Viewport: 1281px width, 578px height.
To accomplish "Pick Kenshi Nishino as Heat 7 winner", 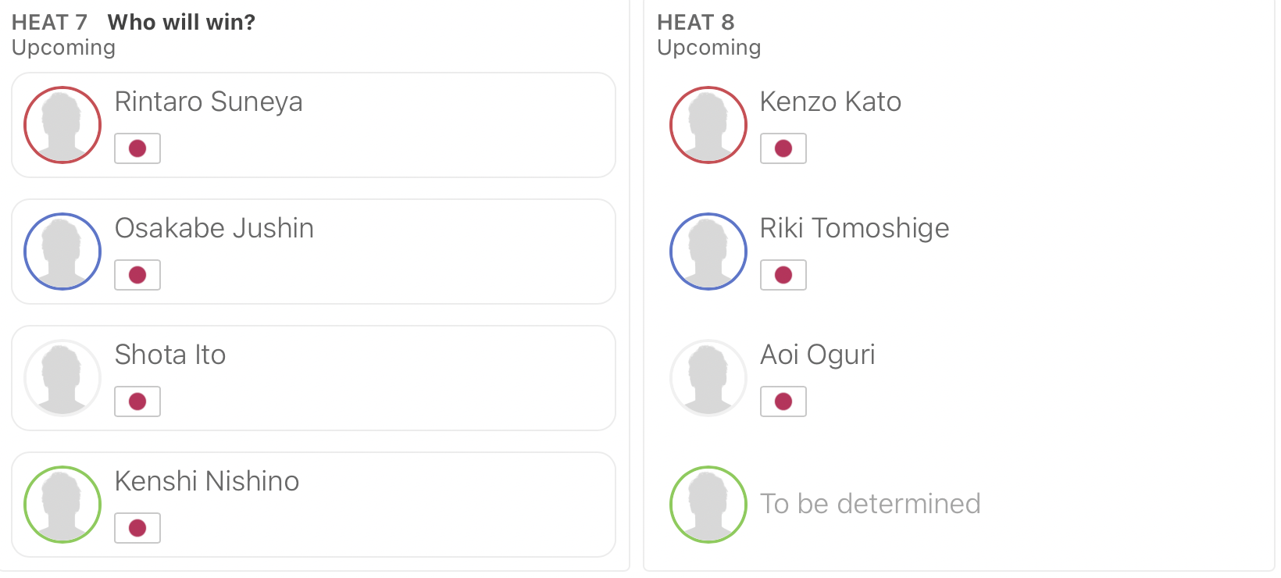I will pos(313,505).
